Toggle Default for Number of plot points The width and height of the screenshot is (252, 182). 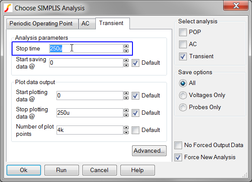click(x=135, y=130)
